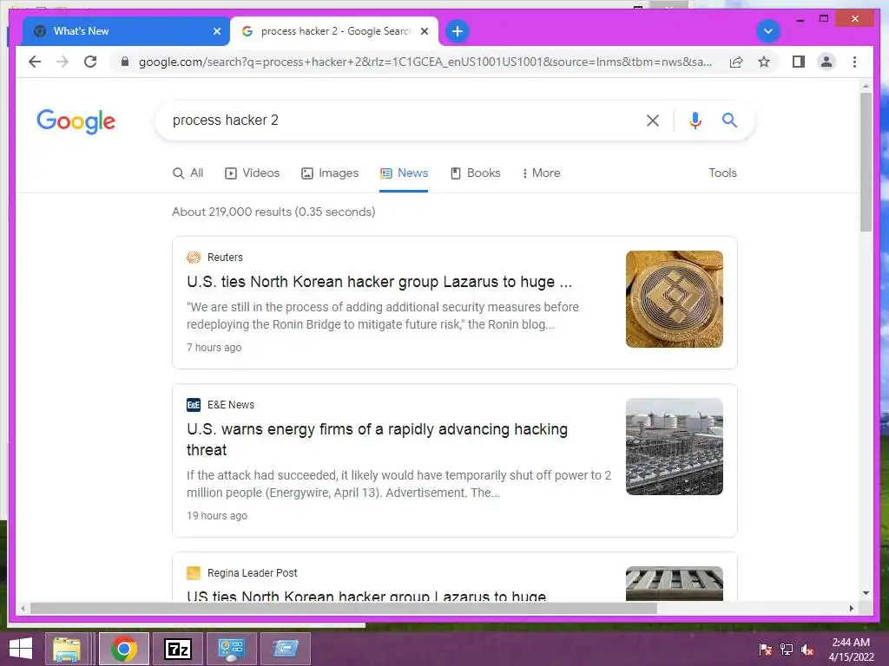Screen dimensions: 889x666
Task: Click the Regina Leader Post source label
Action: [253, 572]
